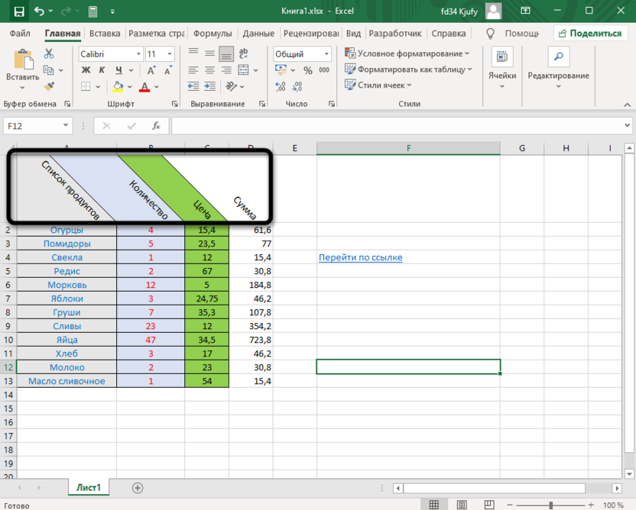
Task: Select the Format Painter brush
Action: pos(49,87)
